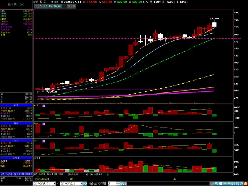Switch to the daily (日) chart button

click(64, 6)
